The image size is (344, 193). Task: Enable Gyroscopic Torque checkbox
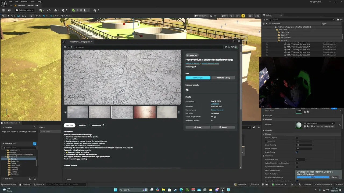click(297, 167)
